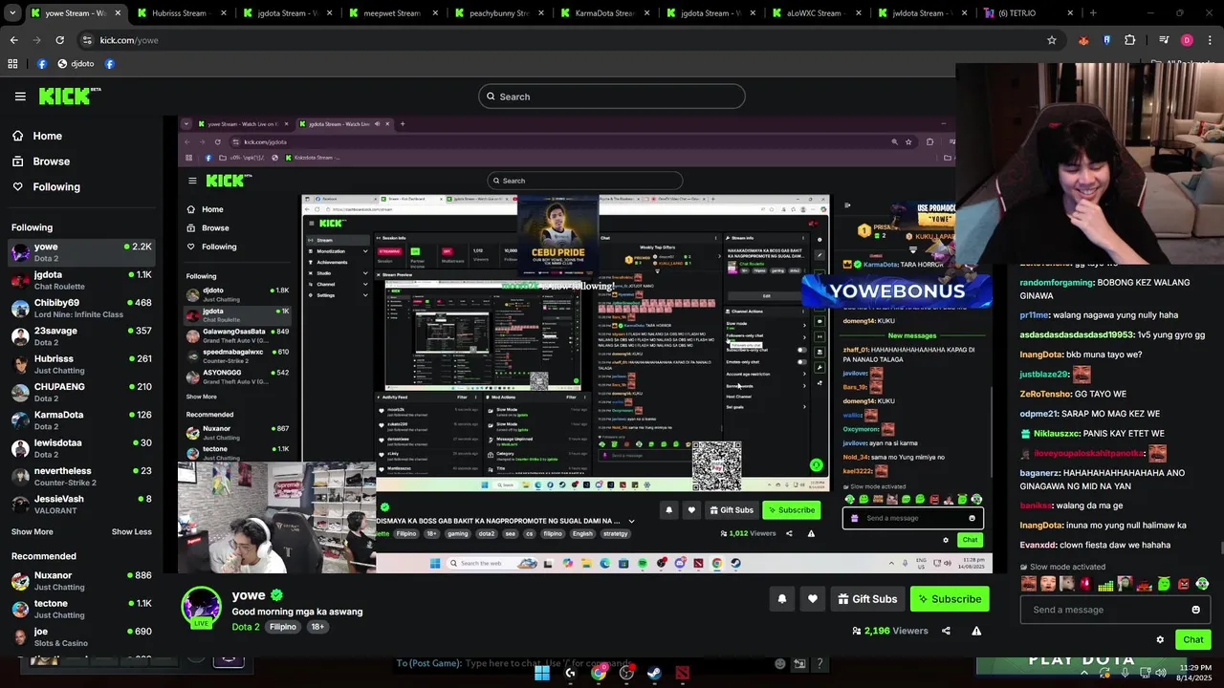Image resolution: width=1224 pixels, height=688 pixels.
Task: Open lewisdotaa channel in the sidebar
Action: 81,448
